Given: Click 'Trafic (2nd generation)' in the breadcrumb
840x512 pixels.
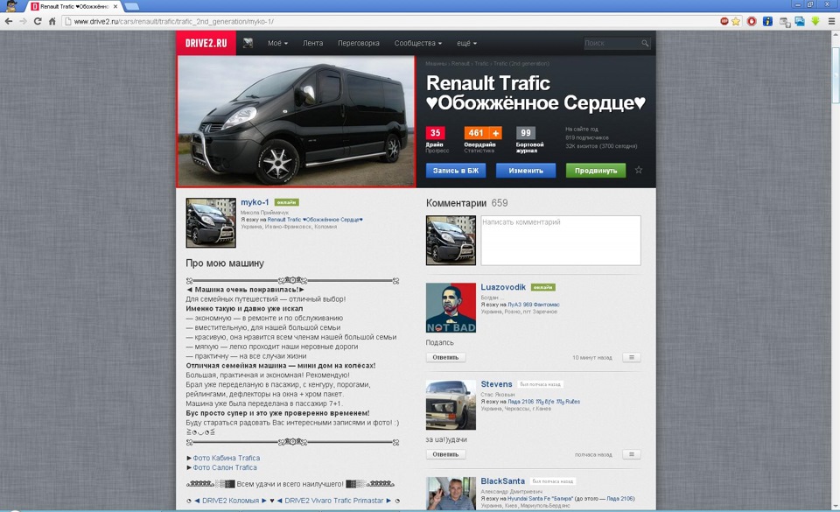Looking at the screenshot, I should (x=521, y=64).
